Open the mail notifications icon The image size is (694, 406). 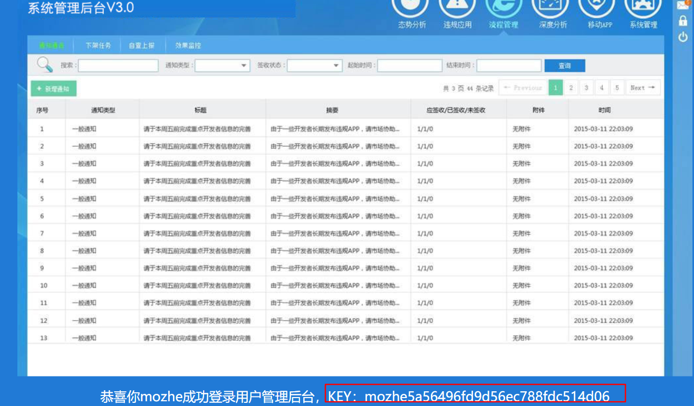pos(683,5)
